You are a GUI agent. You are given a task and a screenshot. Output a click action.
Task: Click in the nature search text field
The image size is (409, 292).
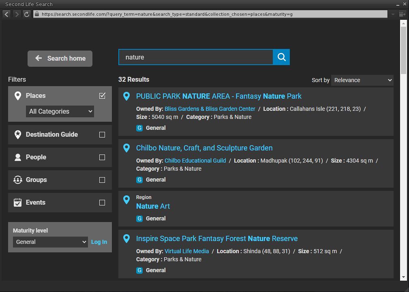pyautogui.click(x=195, y=57)
